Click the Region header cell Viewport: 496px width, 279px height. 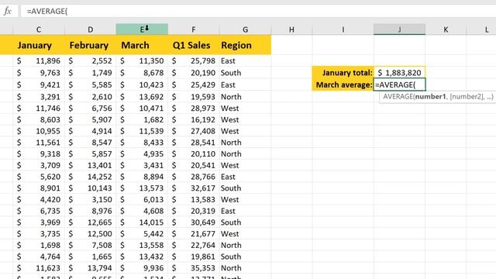click(245, 45)
